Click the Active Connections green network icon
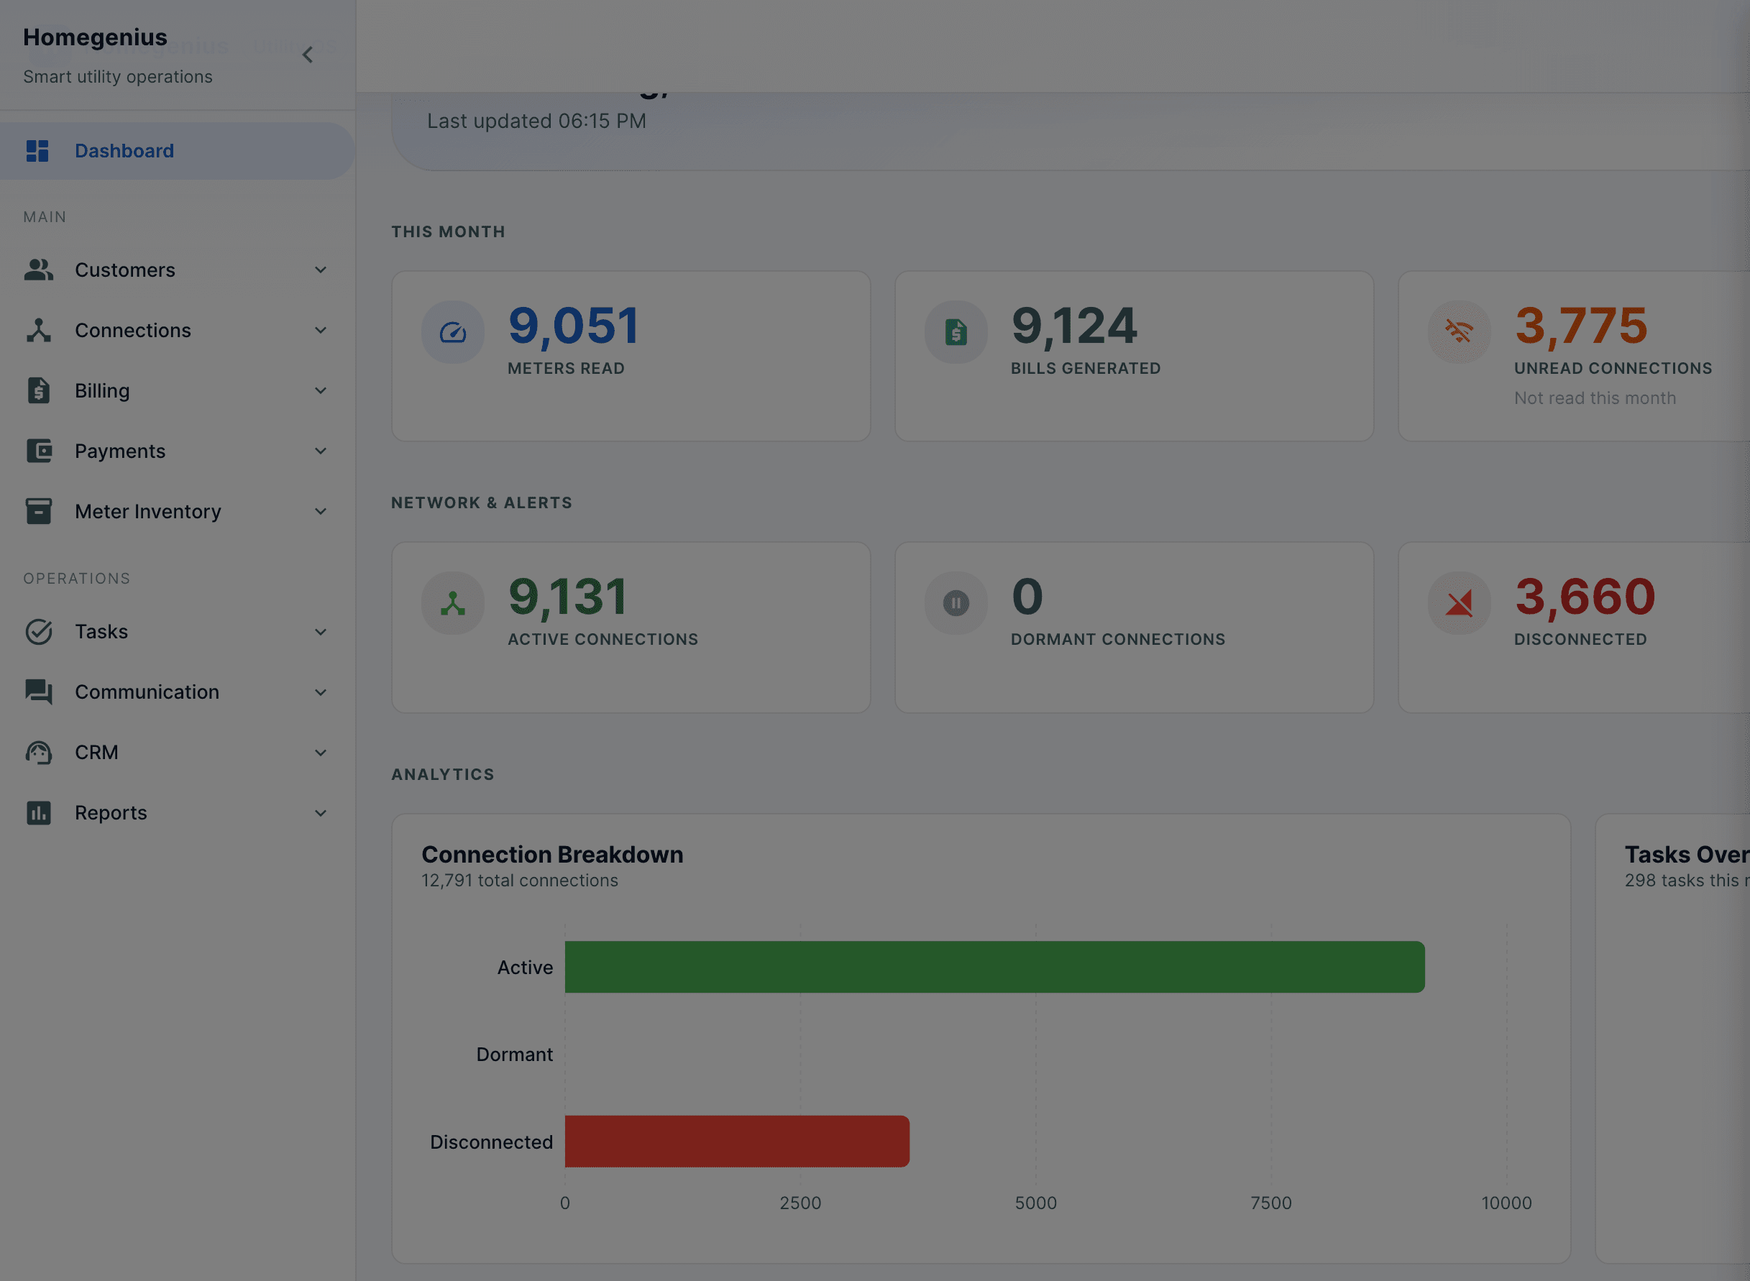Screen dimensions: 1750x1281 [453, 603]
